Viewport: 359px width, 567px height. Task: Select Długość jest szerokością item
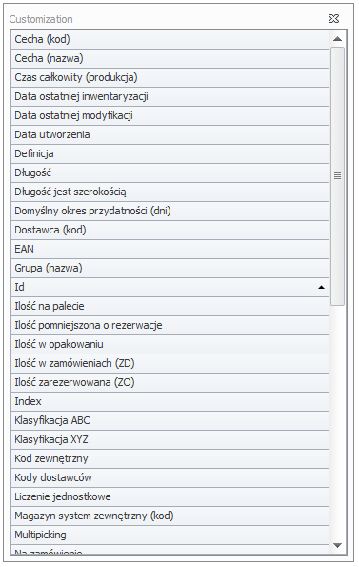pos(170,192)
